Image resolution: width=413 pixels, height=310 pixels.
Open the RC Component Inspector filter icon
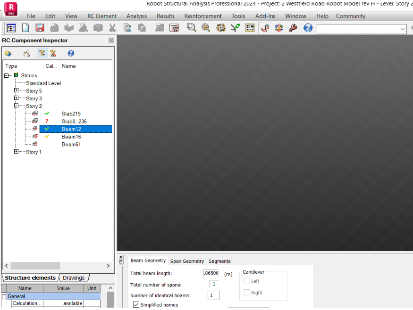(42, 53)
